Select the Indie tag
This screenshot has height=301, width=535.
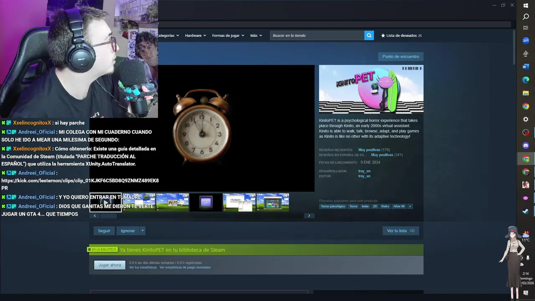point(365,206)
